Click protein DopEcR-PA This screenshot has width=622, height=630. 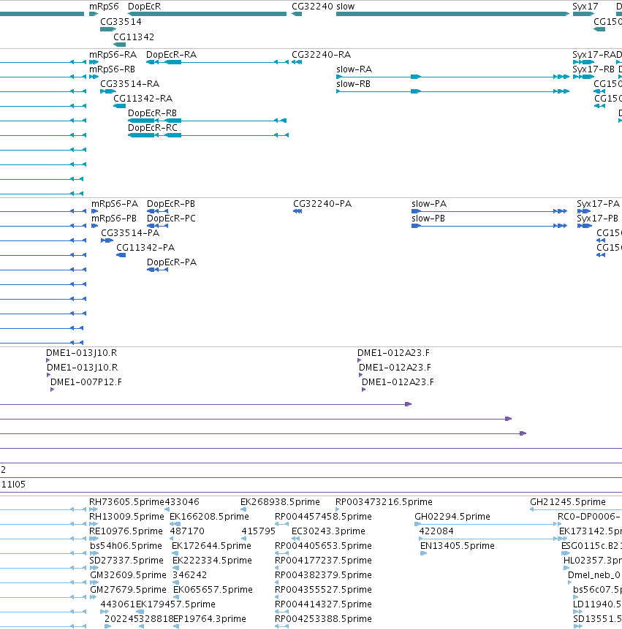coord(172,262)
